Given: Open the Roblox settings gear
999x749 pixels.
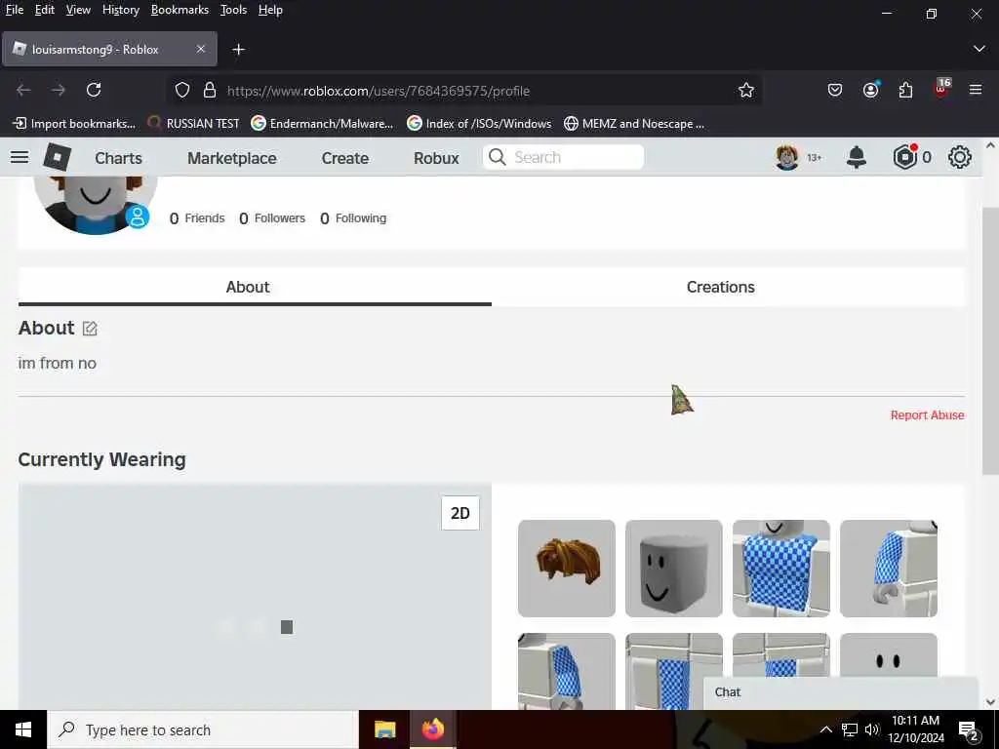Looking at the screenshot, I should click(960, 157).
